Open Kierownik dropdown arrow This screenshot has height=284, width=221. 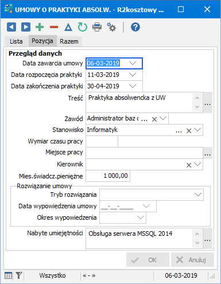tap(197, 164)
